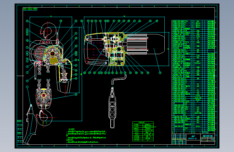Click the white hook latch detail in the bottom-left
This screenshot has height=152, width=234.
(x=30, y=125)
